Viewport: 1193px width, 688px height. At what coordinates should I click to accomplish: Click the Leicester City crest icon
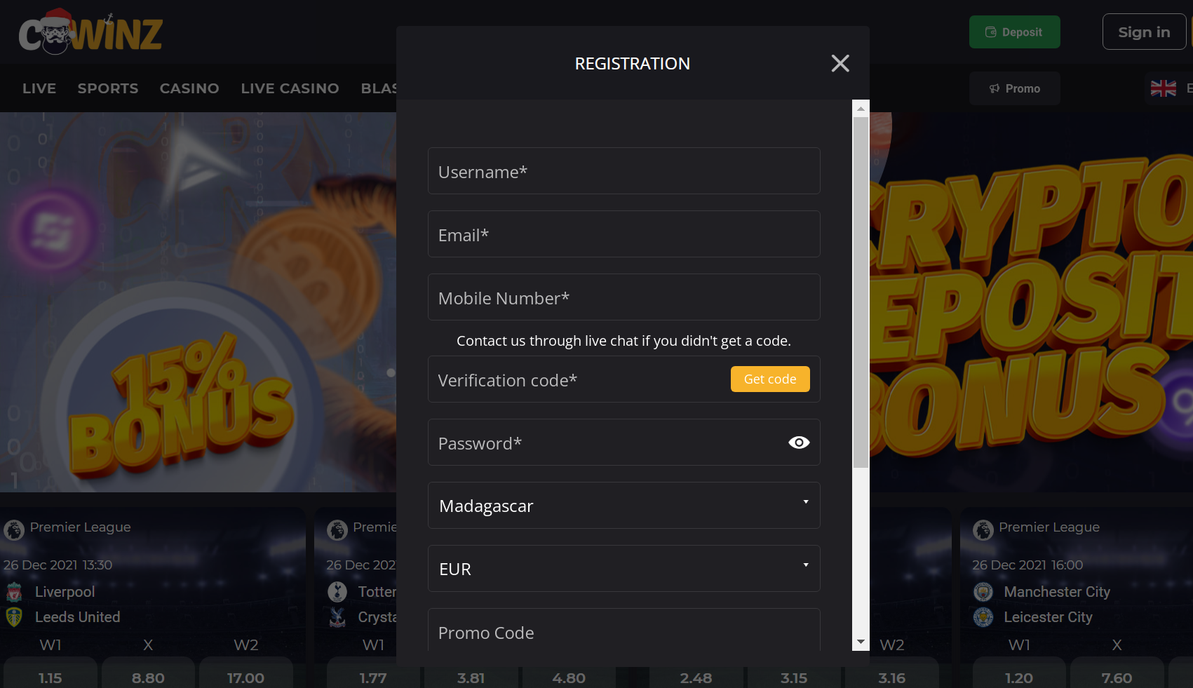pyautogui.click(x=983, y=618)
